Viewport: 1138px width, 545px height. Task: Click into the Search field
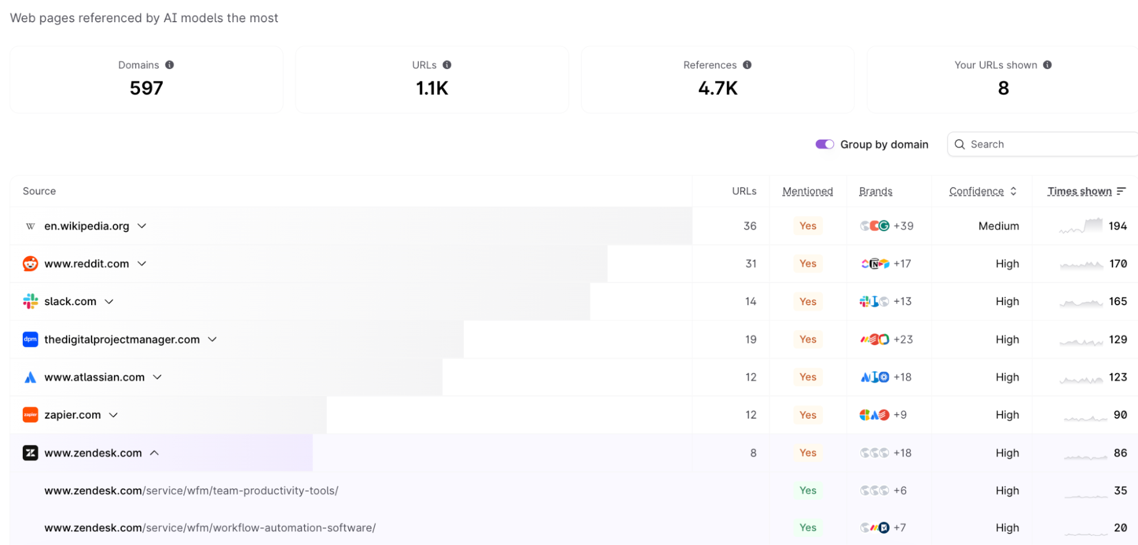(1047, 144)
